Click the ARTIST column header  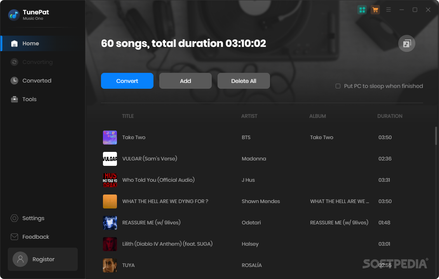pyautogui.click(x=249, y=116)
